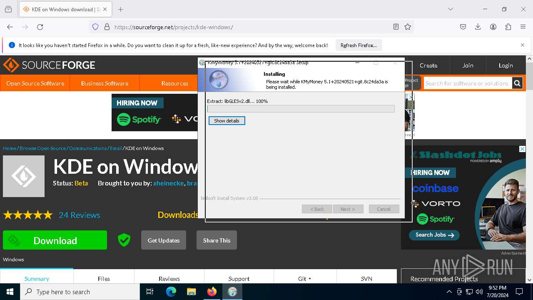533x300 pixels.
Task: Open the Firefox hamburger menu
Action: coord(523,27)
